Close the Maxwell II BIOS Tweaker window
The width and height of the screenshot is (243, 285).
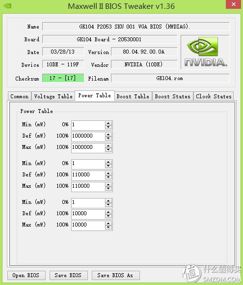click(x=233, y=4)
